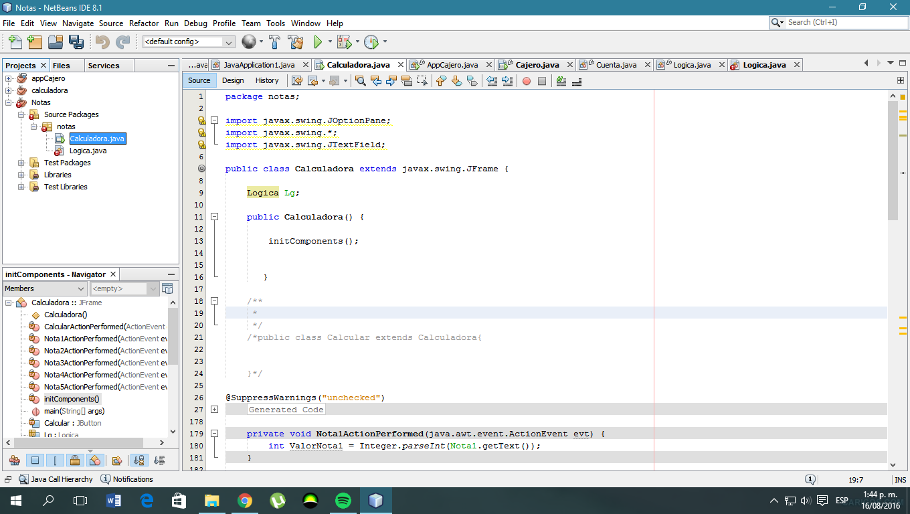Open the Java Call Hierarchy window
Screen dimensions: 910x514
click(56, 479)
